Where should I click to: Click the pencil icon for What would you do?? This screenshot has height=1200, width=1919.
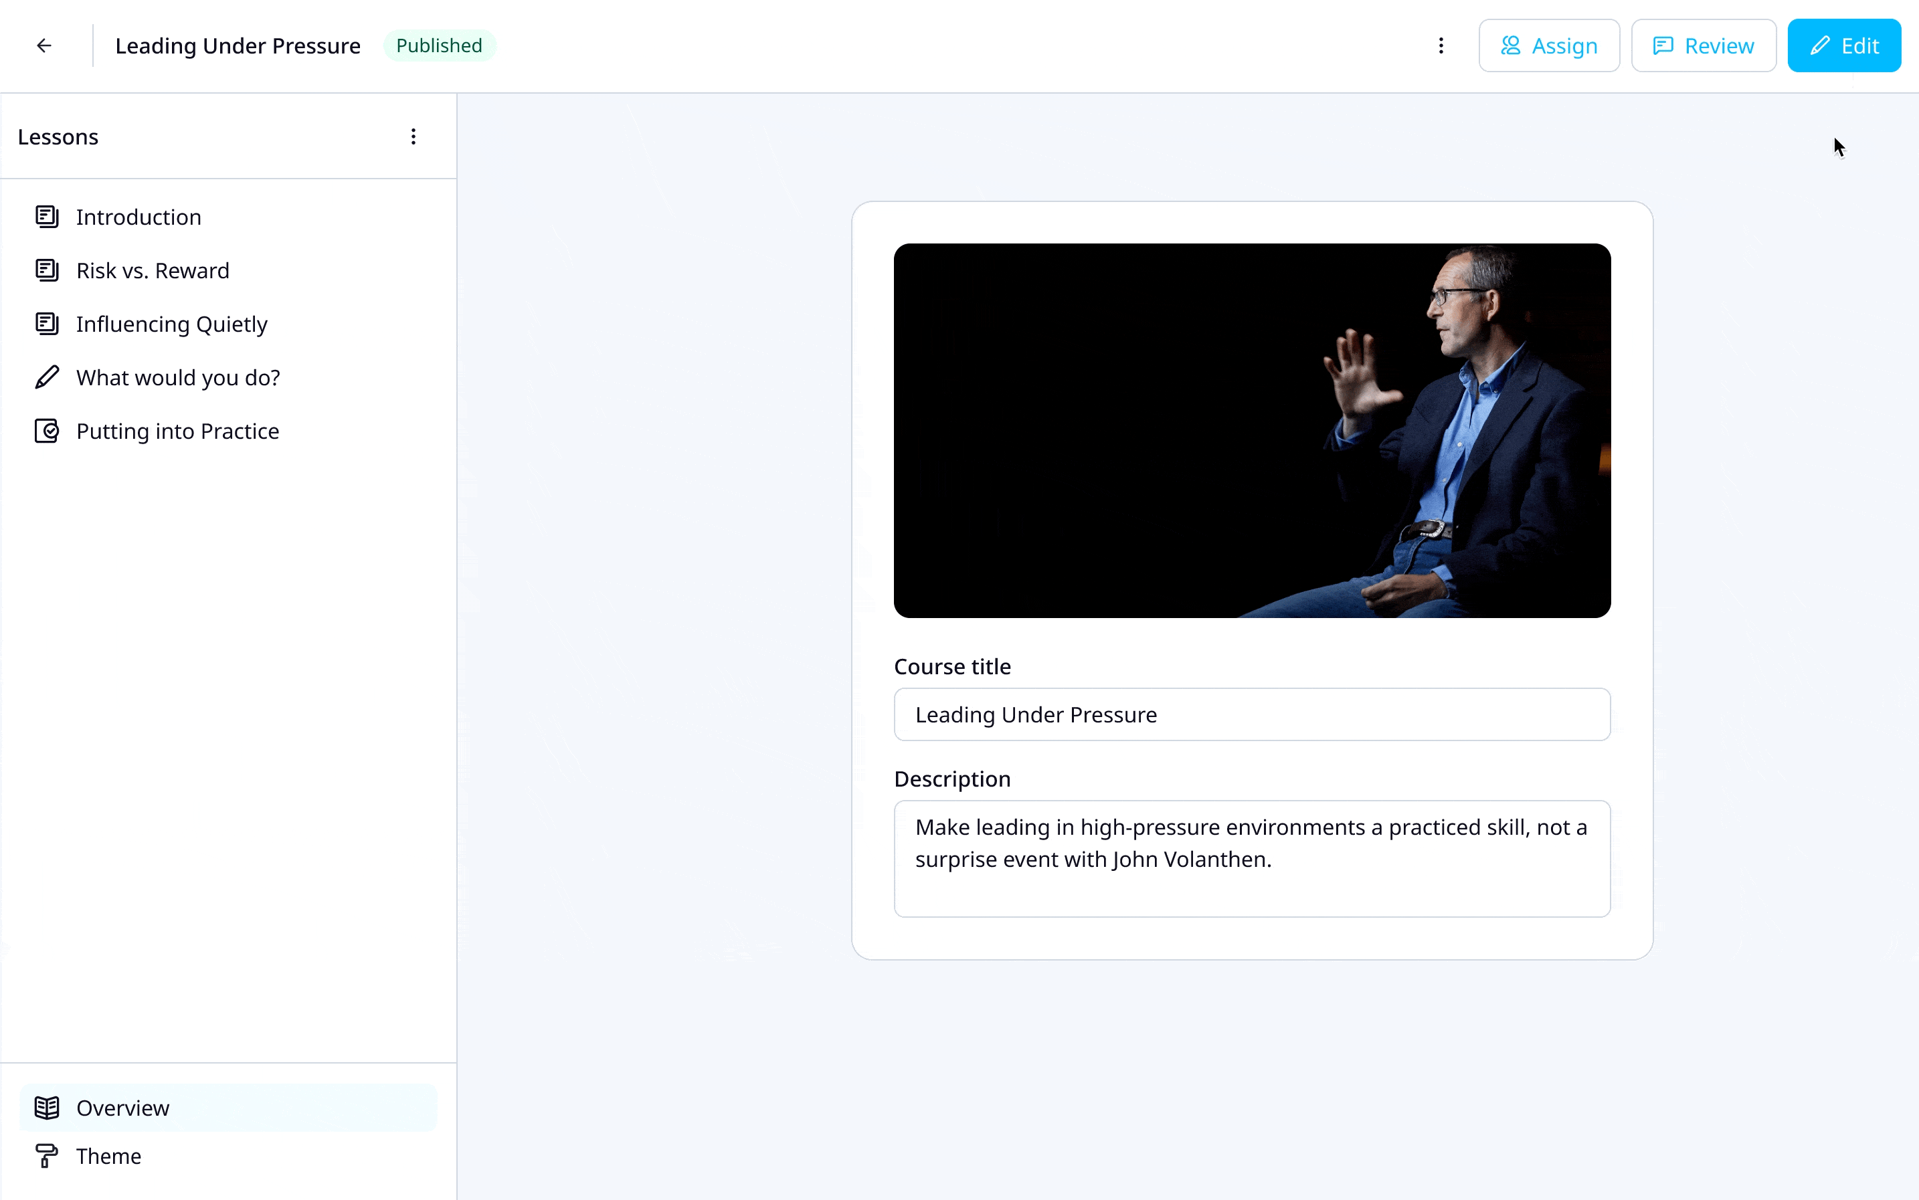(47, 377)
